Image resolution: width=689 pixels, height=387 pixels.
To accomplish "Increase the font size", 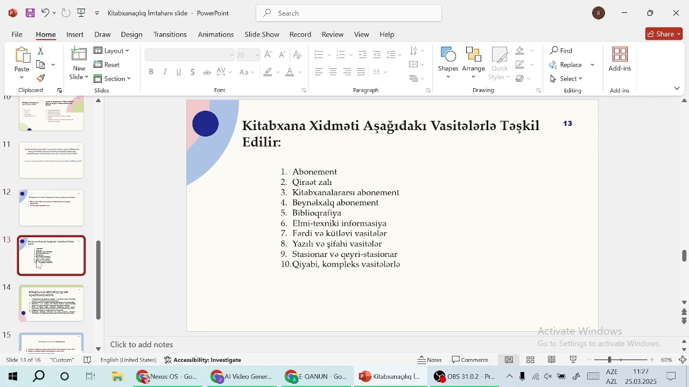I will coord(269,55).
